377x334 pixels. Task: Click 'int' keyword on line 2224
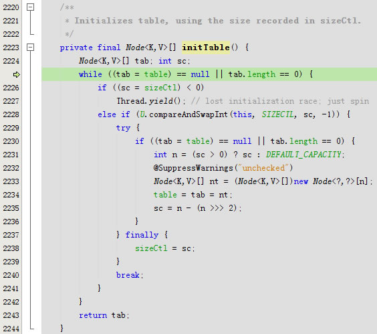(x=165, y=61)
